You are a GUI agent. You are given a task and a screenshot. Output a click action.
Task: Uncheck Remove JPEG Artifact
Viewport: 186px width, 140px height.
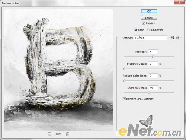[124, 99]
